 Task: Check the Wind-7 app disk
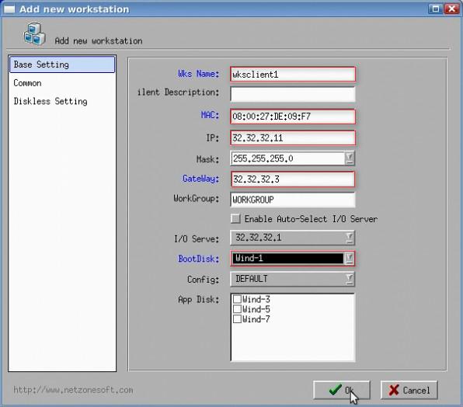click(x=237, y=319)
